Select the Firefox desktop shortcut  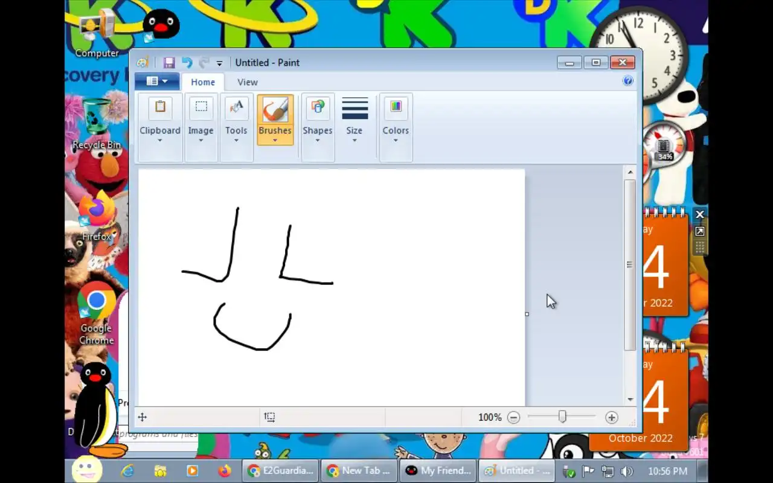click(x=97, y=216)
